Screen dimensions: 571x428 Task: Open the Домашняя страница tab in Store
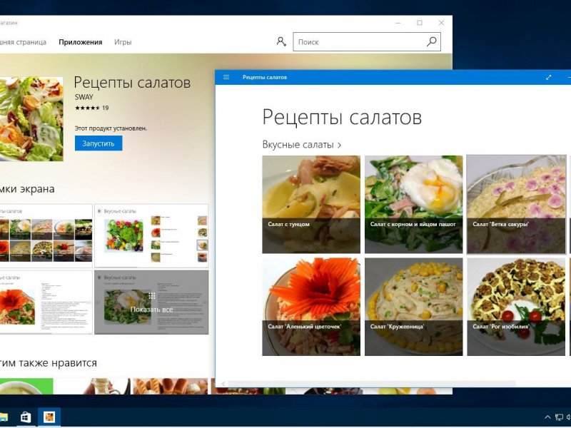tap(23, 42)
